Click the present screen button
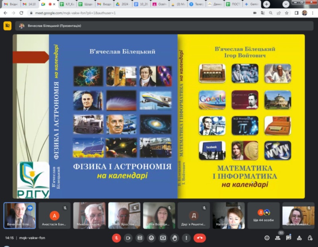Image resolution: width=318 pixels, height=247 pixels. 163,238
